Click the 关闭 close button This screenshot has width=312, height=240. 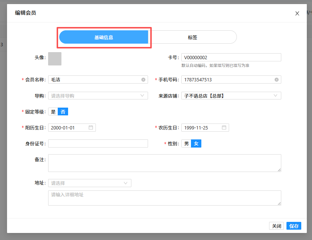[276, 226]
